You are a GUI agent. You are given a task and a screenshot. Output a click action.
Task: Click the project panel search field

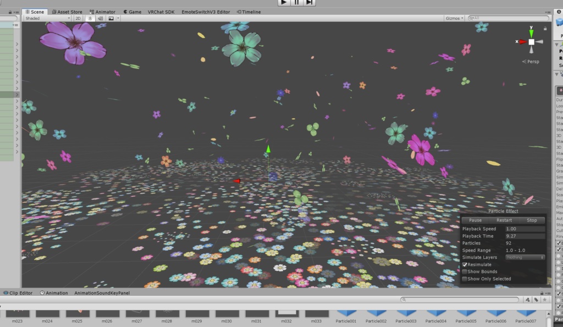point(460,300)
